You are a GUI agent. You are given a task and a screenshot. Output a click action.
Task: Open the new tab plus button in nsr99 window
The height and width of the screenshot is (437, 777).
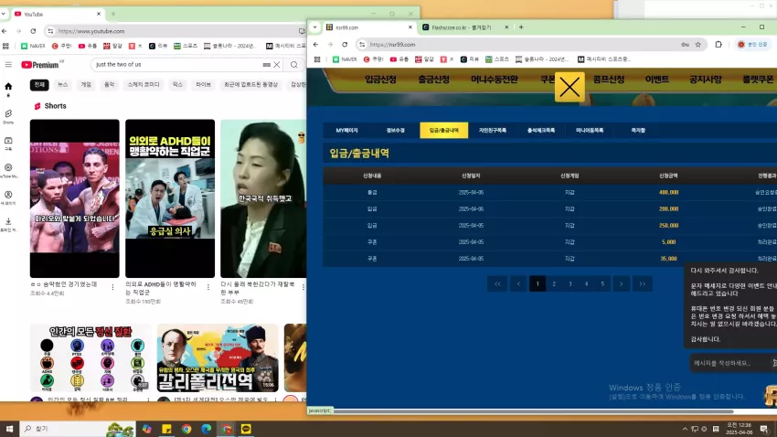(521, 27)
